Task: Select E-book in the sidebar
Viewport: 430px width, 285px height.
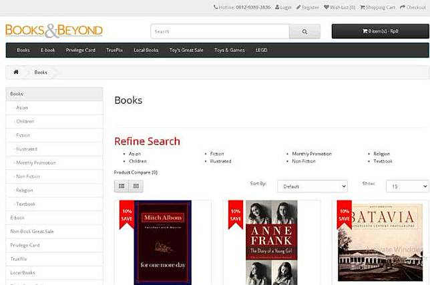Action: coord(54,218)
